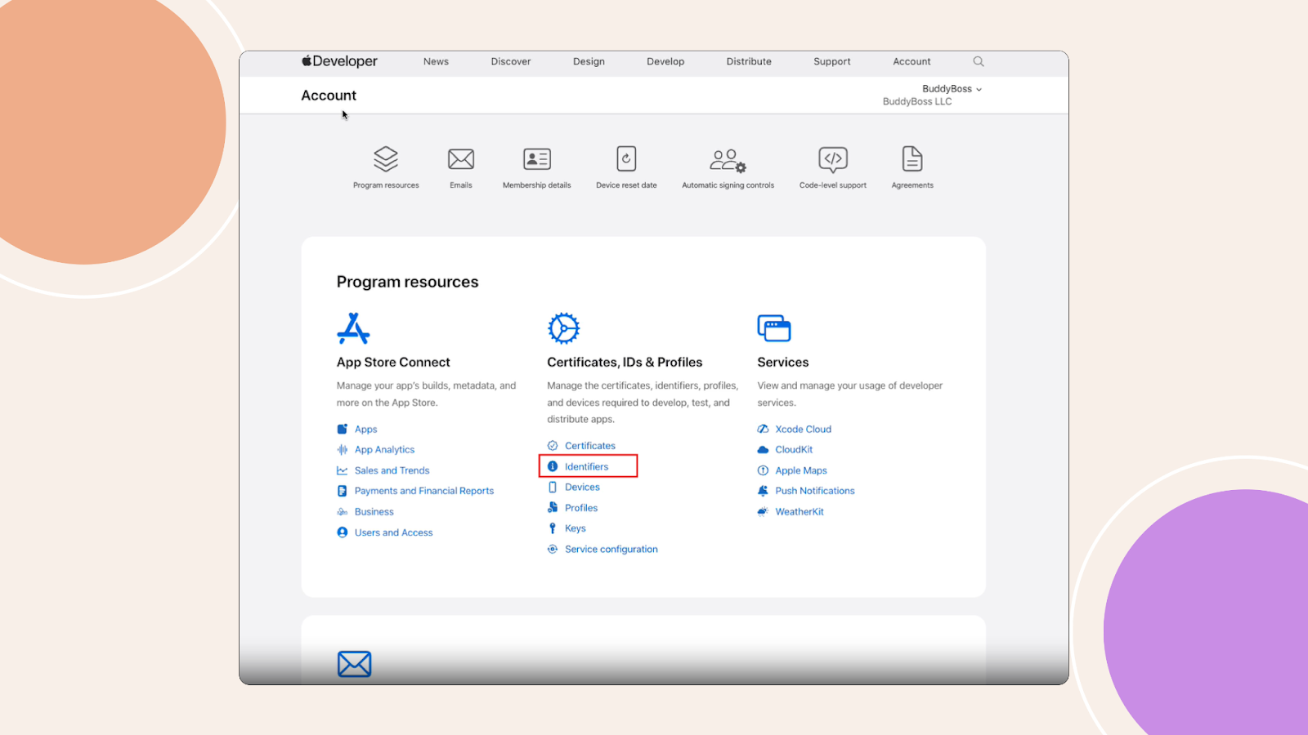The height and width of the screenshot is (735, 1308).
Task: Open the Business link
Action: point(374,512)
